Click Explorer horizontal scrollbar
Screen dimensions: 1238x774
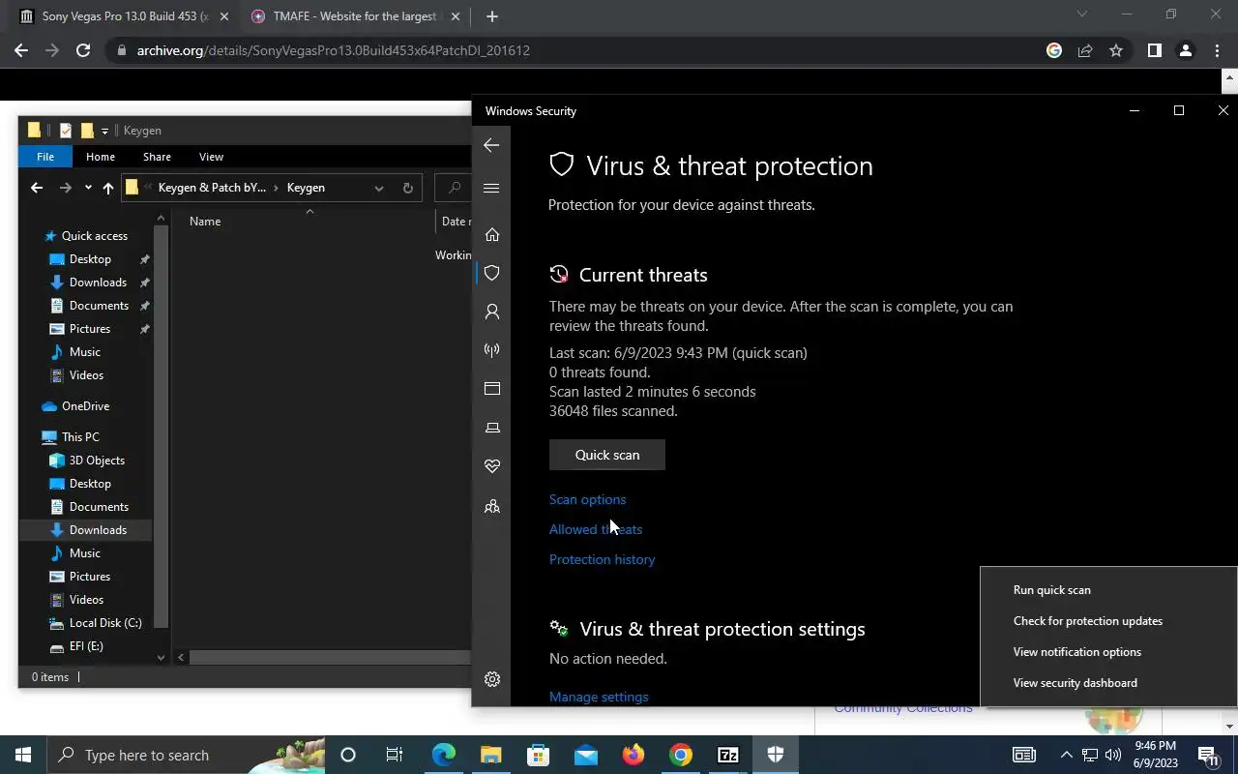pyautogui.click(x=329, y=658)
